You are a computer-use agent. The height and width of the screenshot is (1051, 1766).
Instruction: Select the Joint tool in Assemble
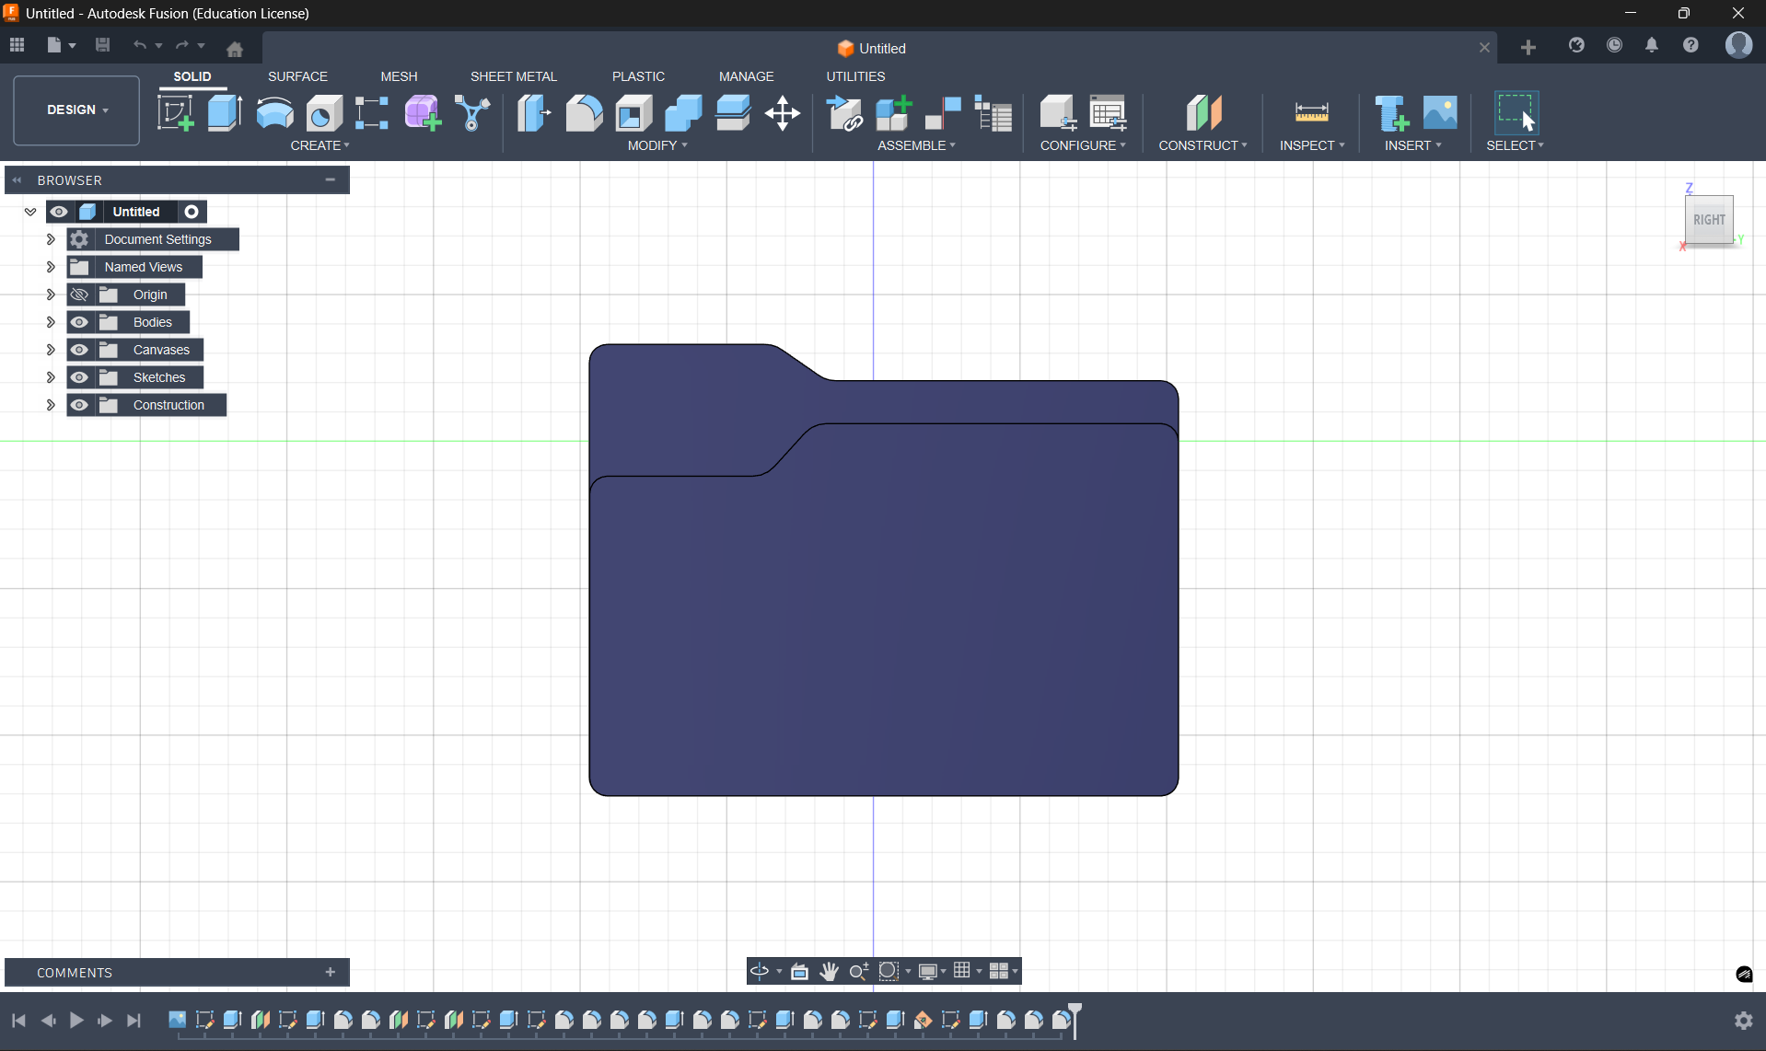coord(943,113)
